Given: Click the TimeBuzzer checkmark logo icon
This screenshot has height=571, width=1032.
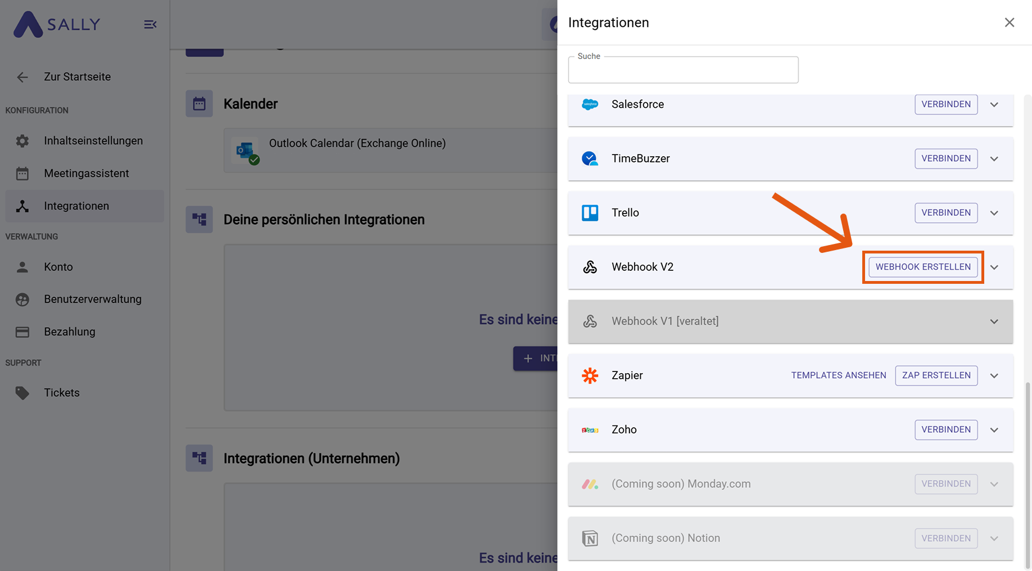Looking at the screenshot, I should click(590, 158).
